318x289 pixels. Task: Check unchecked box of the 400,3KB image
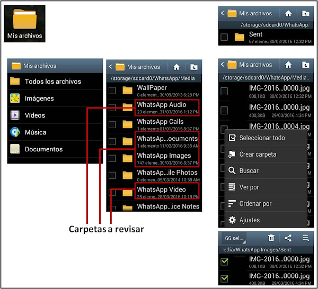pos(224,111)
